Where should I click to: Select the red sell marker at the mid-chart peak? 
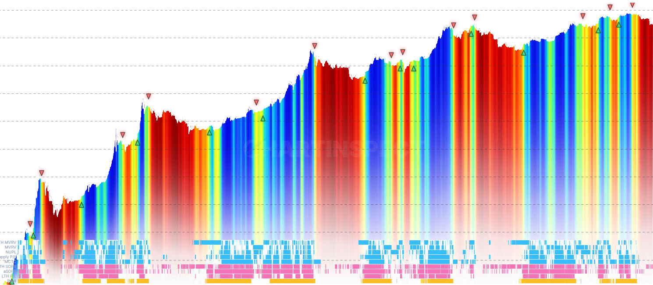coord(314,45)
